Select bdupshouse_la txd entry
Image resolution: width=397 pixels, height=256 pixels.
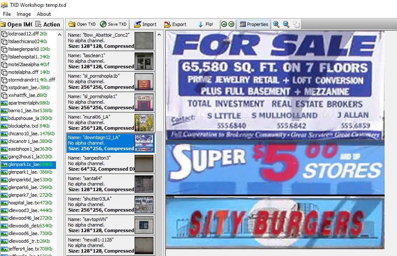tap(28, 118)
